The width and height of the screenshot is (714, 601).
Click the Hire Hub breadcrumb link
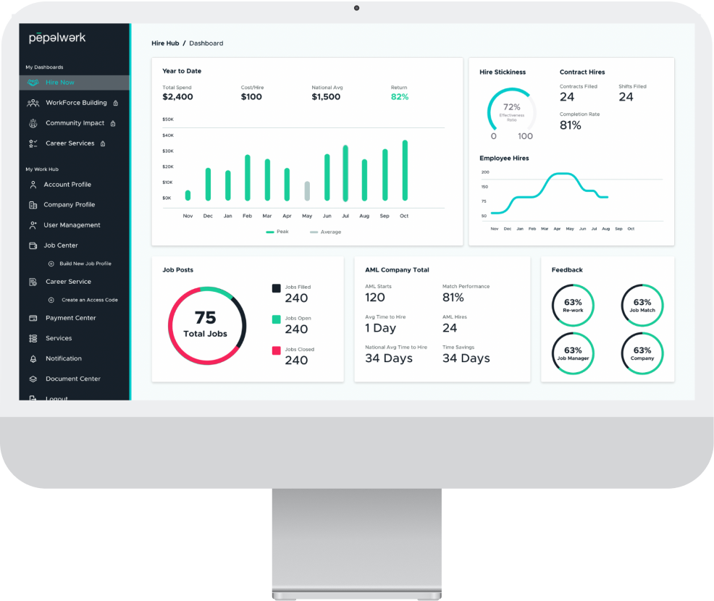pyautogui.click(x=165, y=43)
